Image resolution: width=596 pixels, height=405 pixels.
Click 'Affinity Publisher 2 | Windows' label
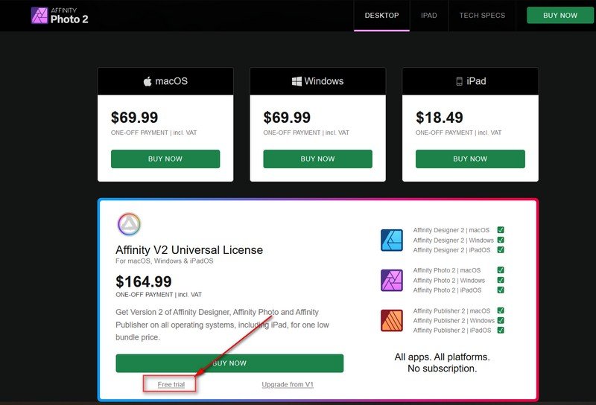tap(454, 321)
